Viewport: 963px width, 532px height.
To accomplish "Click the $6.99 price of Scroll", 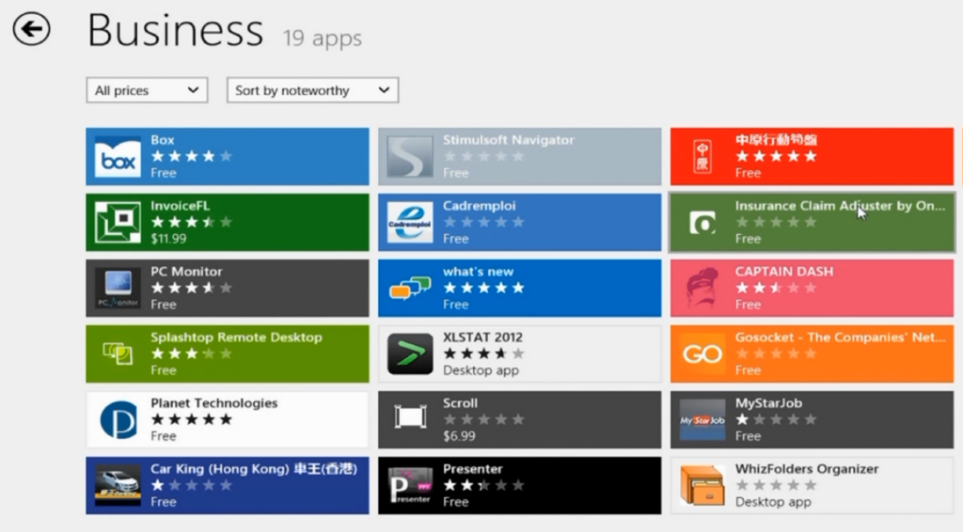I will click(459, 436).
